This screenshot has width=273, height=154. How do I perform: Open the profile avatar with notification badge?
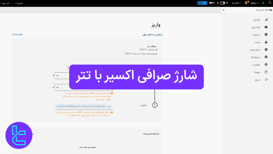[x=247, y=3]
